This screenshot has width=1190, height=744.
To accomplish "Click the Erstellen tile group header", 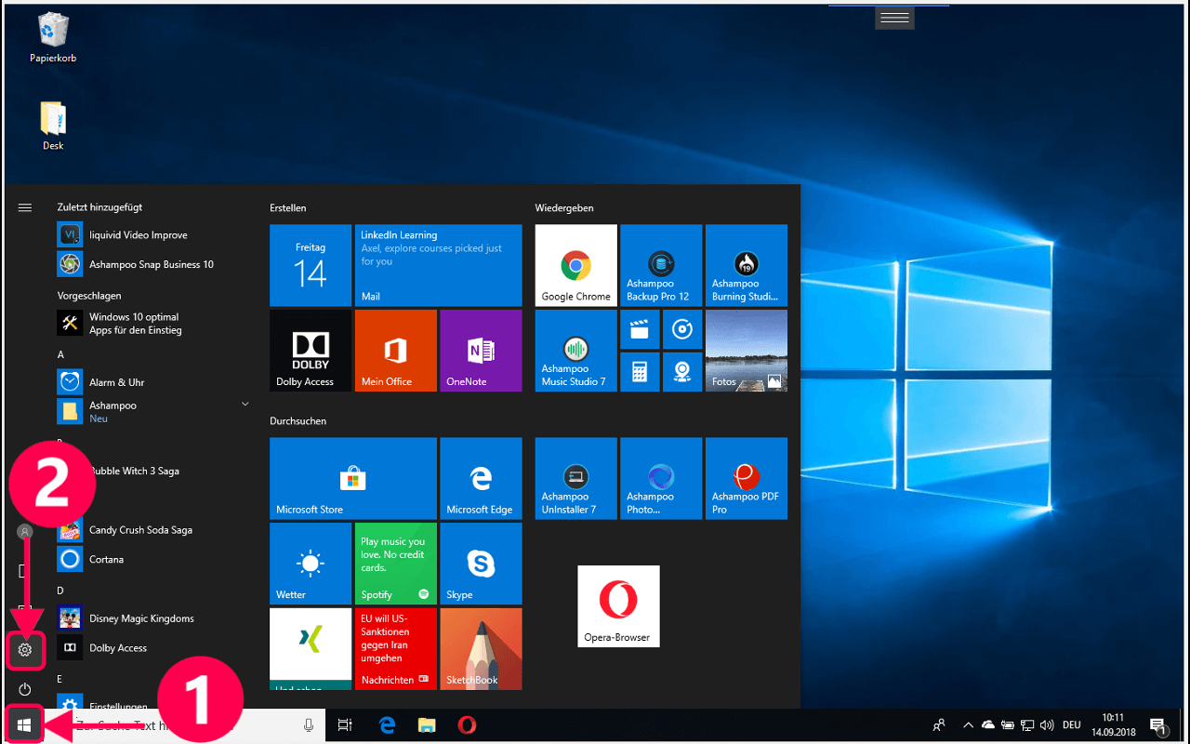I will pyautogui.click(x=288, y=207).
